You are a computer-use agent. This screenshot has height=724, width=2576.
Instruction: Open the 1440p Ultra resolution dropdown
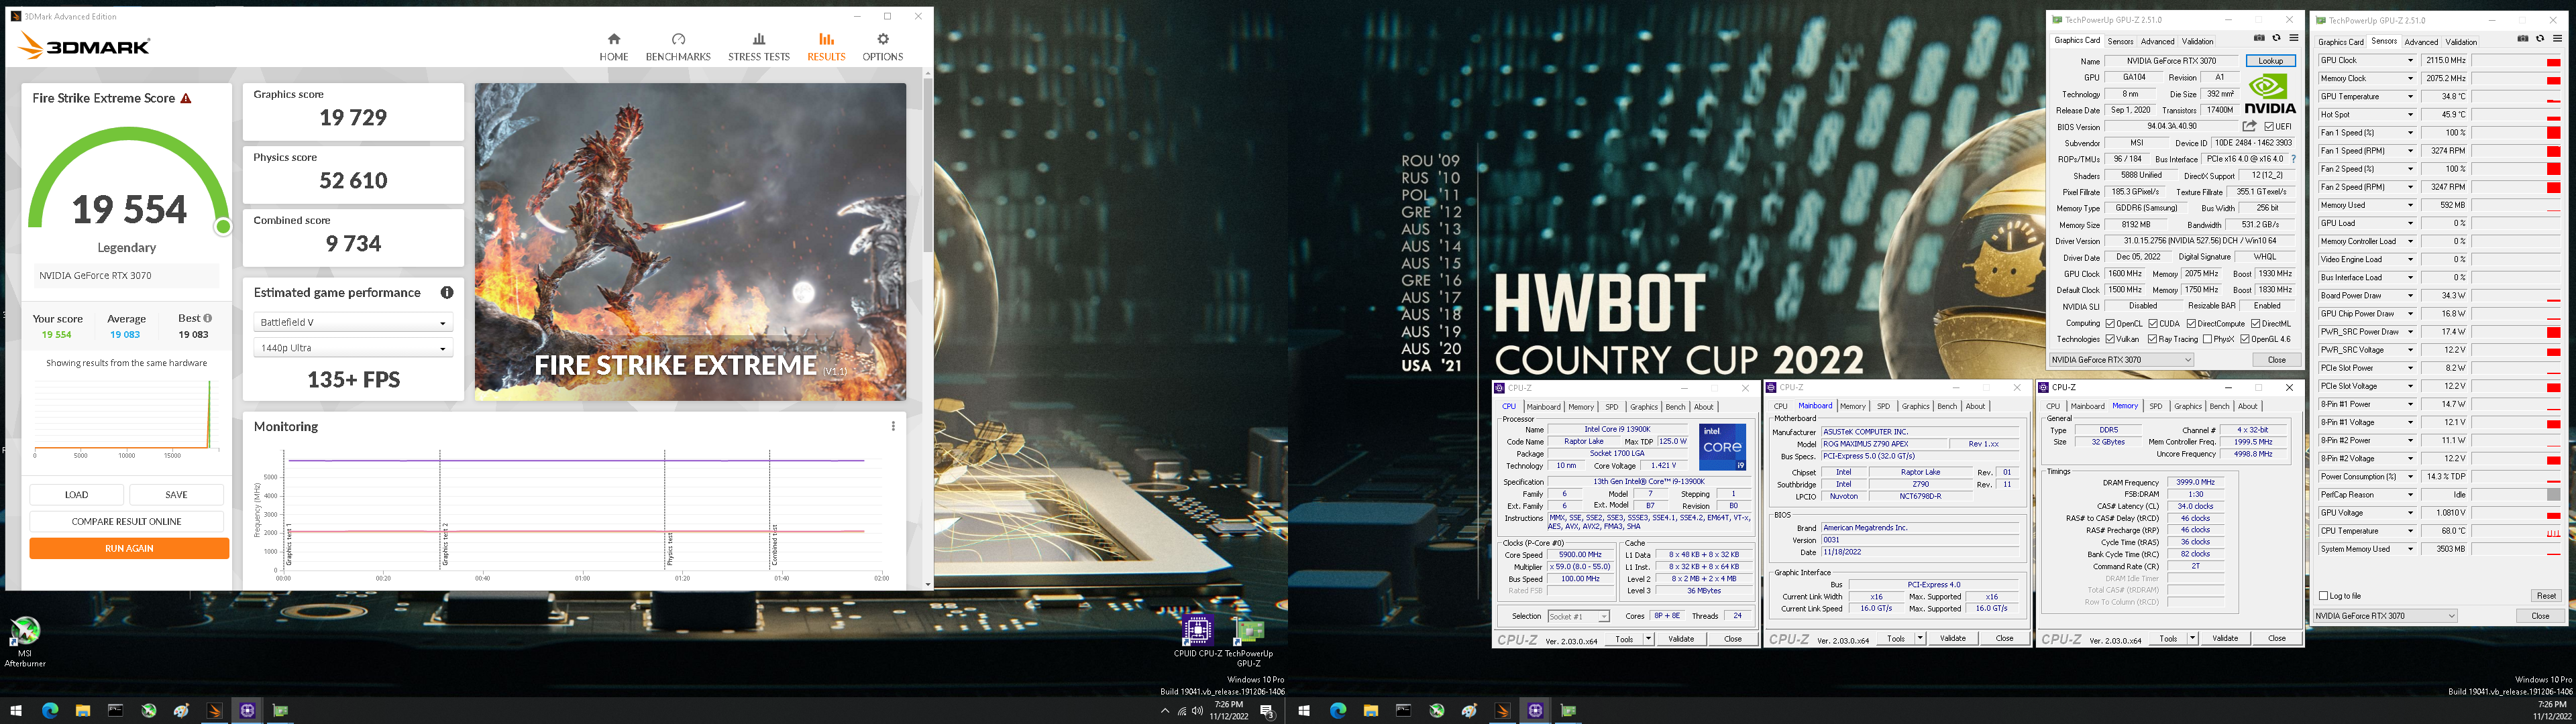point(353,348)
